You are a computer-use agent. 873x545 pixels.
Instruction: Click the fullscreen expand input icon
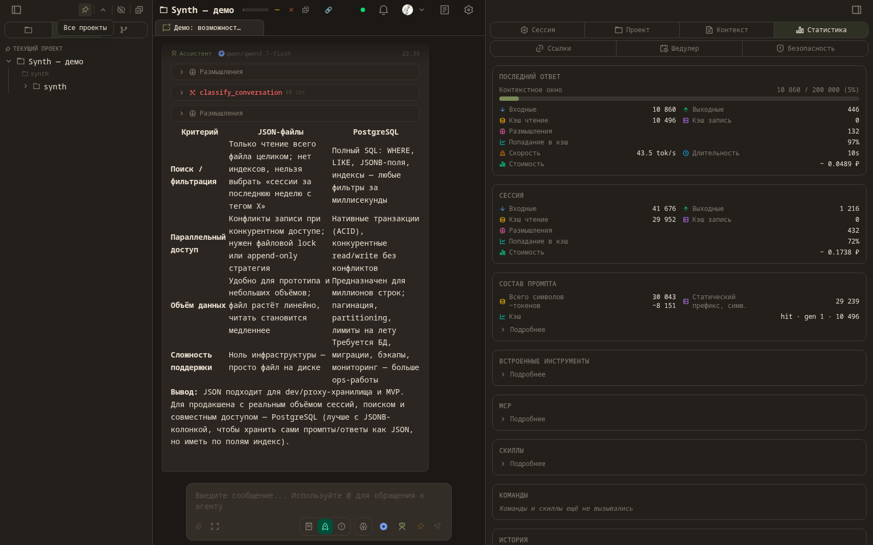click(215, 526)
